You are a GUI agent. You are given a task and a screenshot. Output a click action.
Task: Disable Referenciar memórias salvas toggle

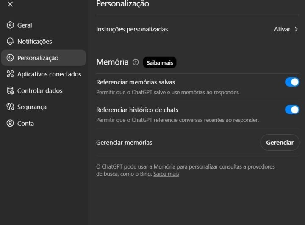point(292,82)
